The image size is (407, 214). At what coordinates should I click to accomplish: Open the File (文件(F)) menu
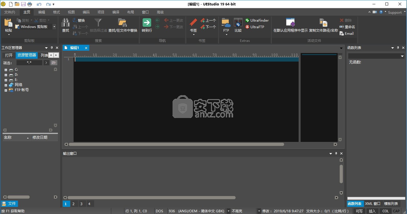[x=10, y=12]
